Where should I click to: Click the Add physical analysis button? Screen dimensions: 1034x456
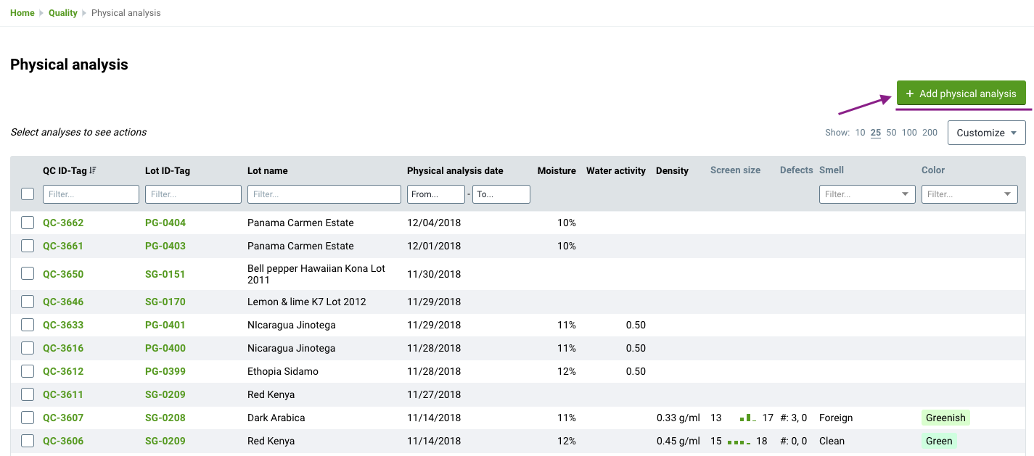coord(961,94)
